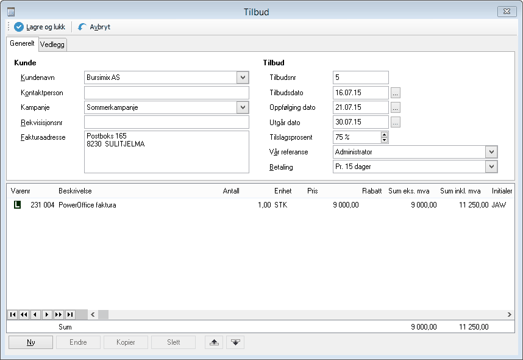Click the Lagre og lukk checkmark icon
The width and height of the screenshot is (523, 360).
tap(19, 27)
